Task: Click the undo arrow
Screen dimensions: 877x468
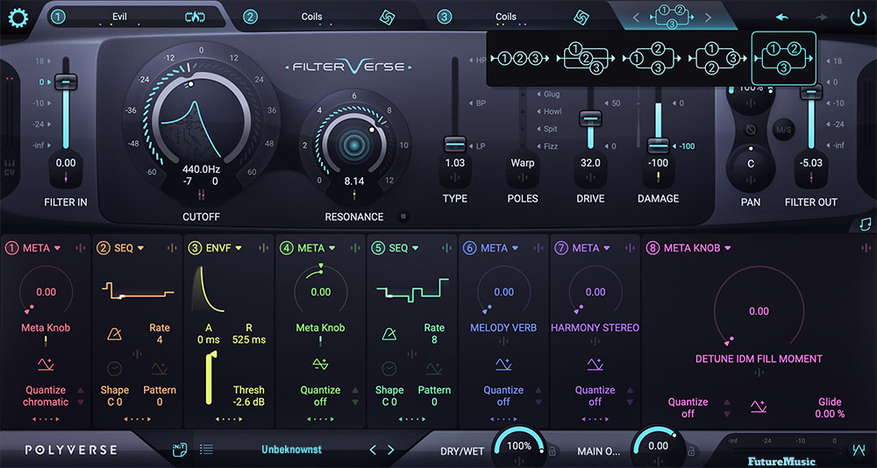Action: click(x=782, y=18)
